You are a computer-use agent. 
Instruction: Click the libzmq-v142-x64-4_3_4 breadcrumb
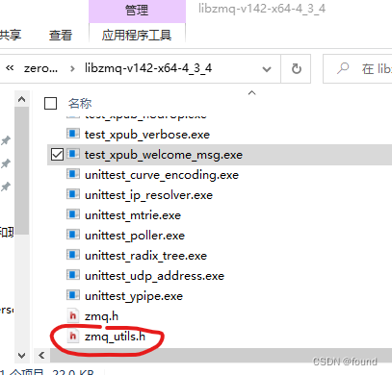pyautogui.click(x=148, y=68)
